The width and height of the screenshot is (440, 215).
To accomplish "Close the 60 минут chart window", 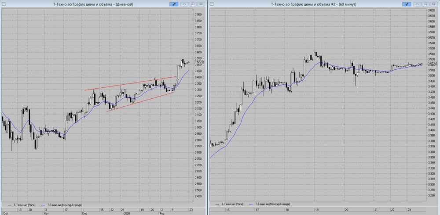I will coord(433,4).
